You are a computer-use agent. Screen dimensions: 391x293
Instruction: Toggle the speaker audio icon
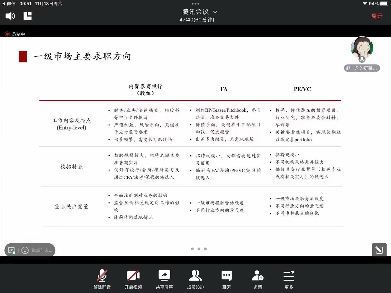(x=10, y=16)
